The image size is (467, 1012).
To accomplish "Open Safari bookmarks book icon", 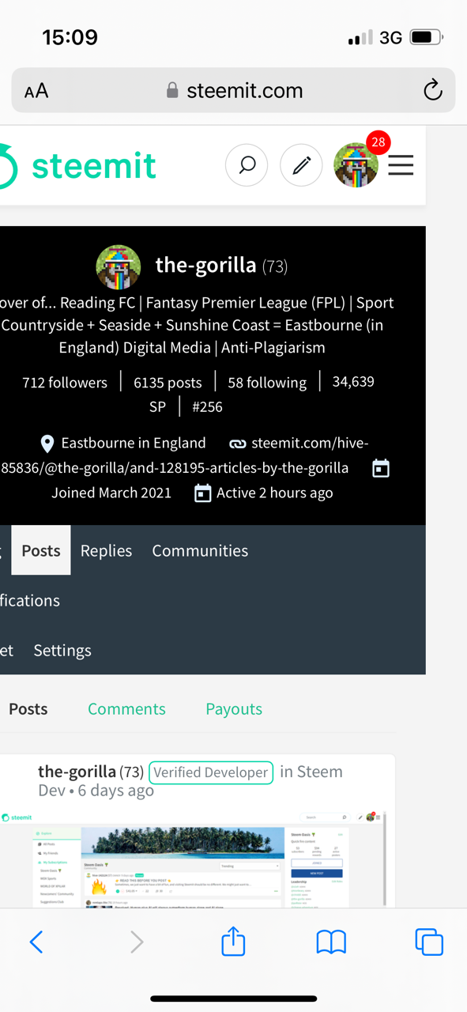I will [x=331, y=942].
